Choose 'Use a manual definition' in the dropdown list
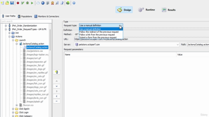Screen dimensions: 209x117 [x=101, y=29]
